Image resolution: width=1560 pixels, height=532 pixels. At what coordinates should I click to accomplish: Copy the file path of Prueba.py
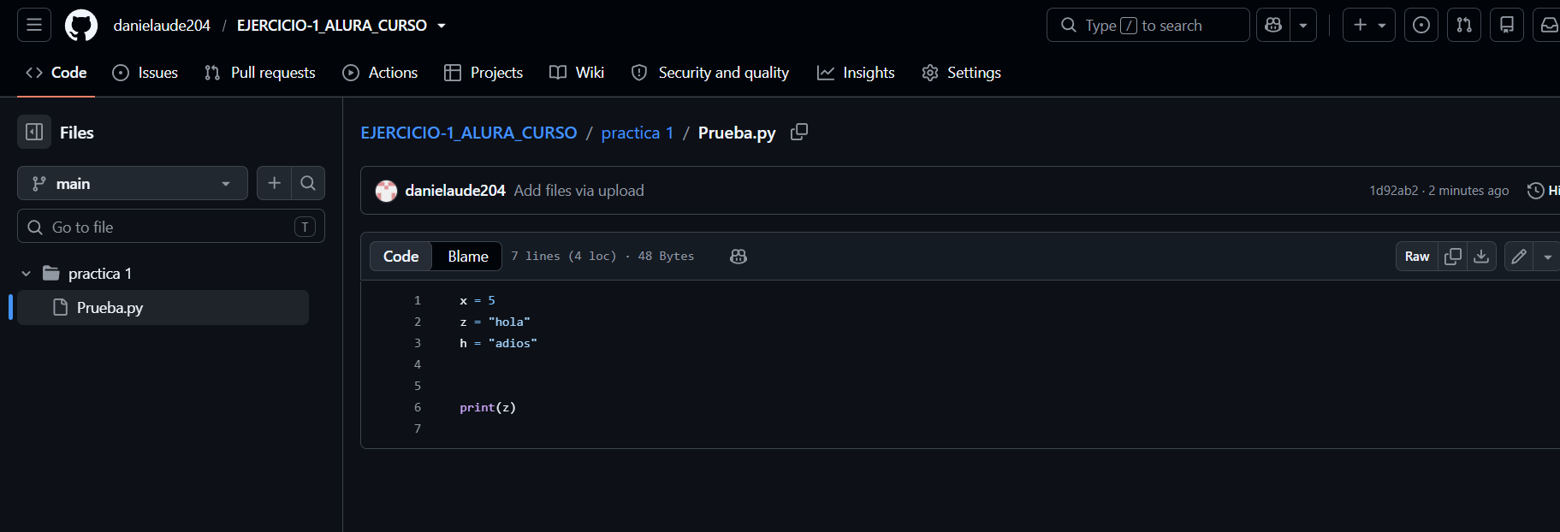pyautogui.click(x=799, y=132)
